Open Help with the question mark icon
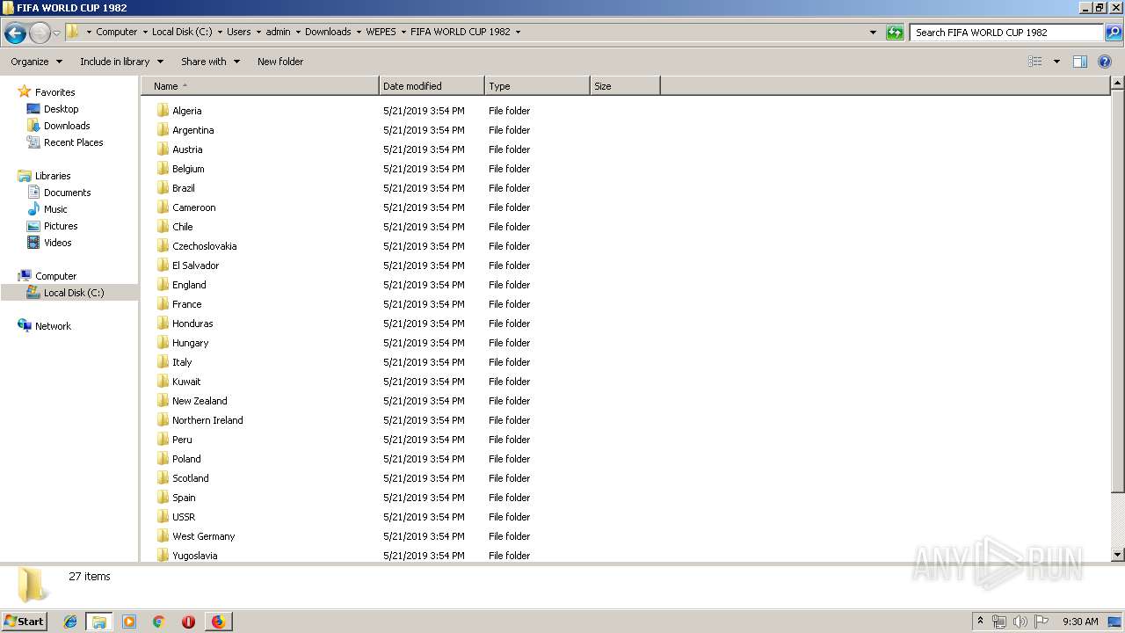Screen dimensions: 1125x633 tap(1105, 62)
